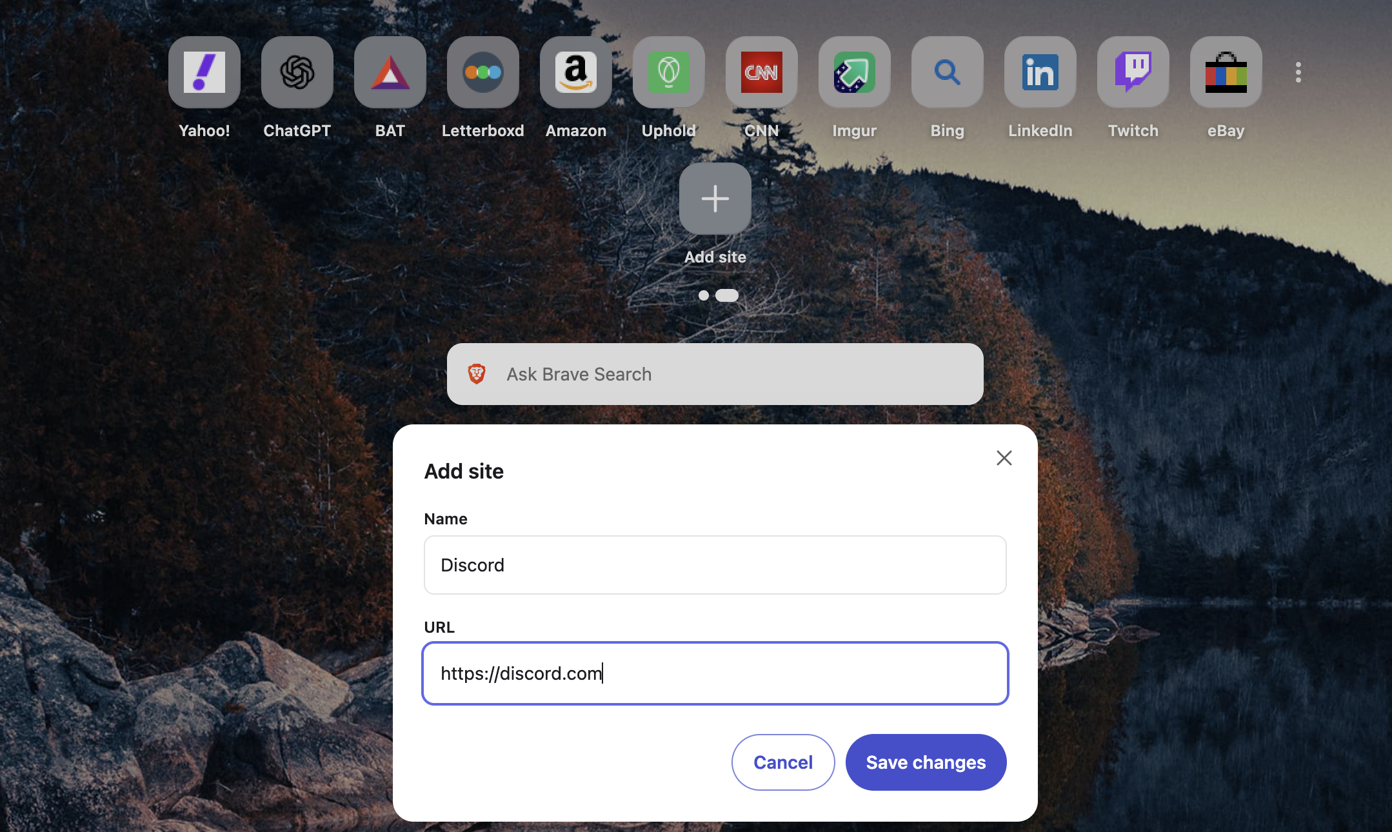Open the Twitch top site tile

click(1133, 72)
